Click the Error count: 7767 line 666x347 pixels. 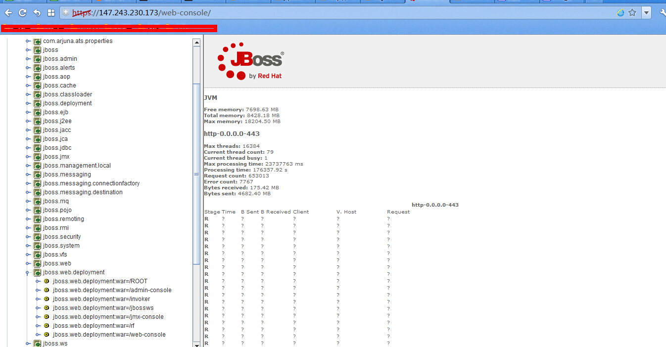pos(229,182)
